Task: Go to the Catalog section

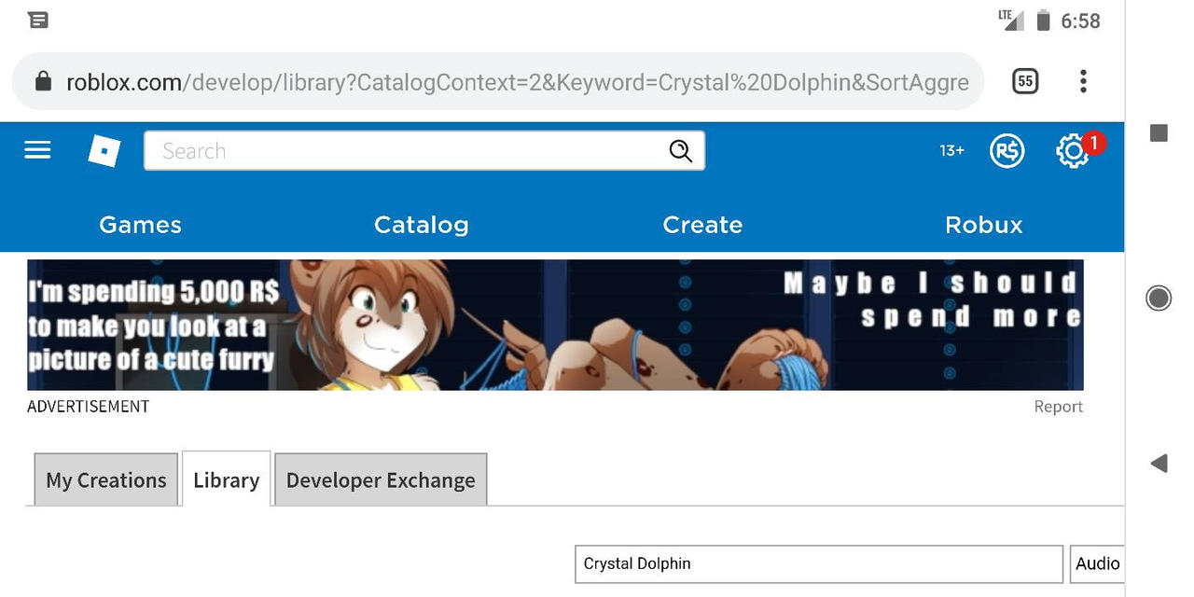Action: click(x=422, y=225)
